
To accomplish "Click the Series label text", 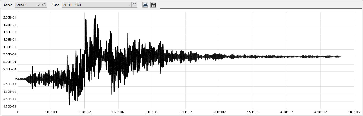I will tap(8, 5).
